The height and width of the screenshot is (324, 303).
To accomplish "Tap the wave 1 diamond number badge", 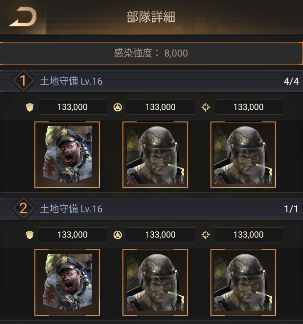I will pos(23,80).
